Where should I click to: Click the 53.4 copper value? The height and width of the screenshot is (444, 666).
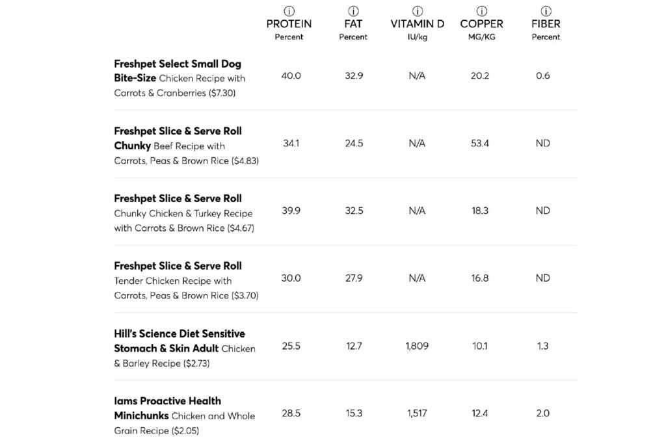pyautogui.click(x=480, y=143)
